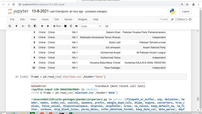
Task: Select 'Nisar Dastager' candidate cell
Action: (112, 68)
